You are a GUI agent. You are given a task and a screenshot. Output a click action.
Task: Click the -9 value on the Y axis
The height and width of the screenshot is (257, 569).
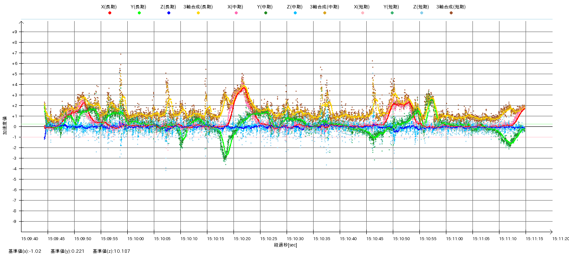point(15,222)
